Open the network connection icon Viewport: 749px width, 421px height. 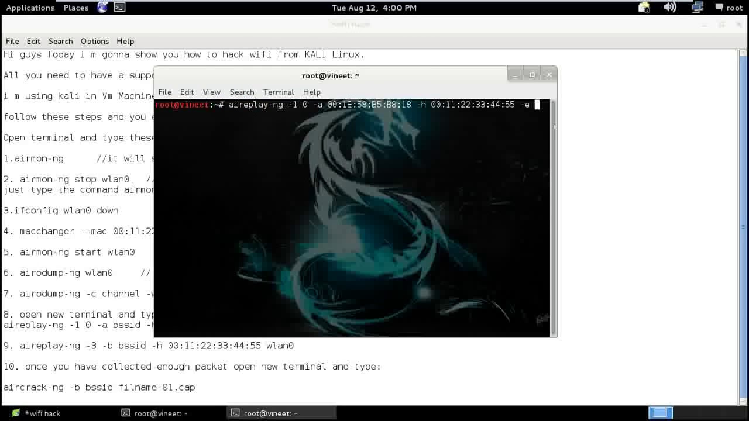coord(697,8)
